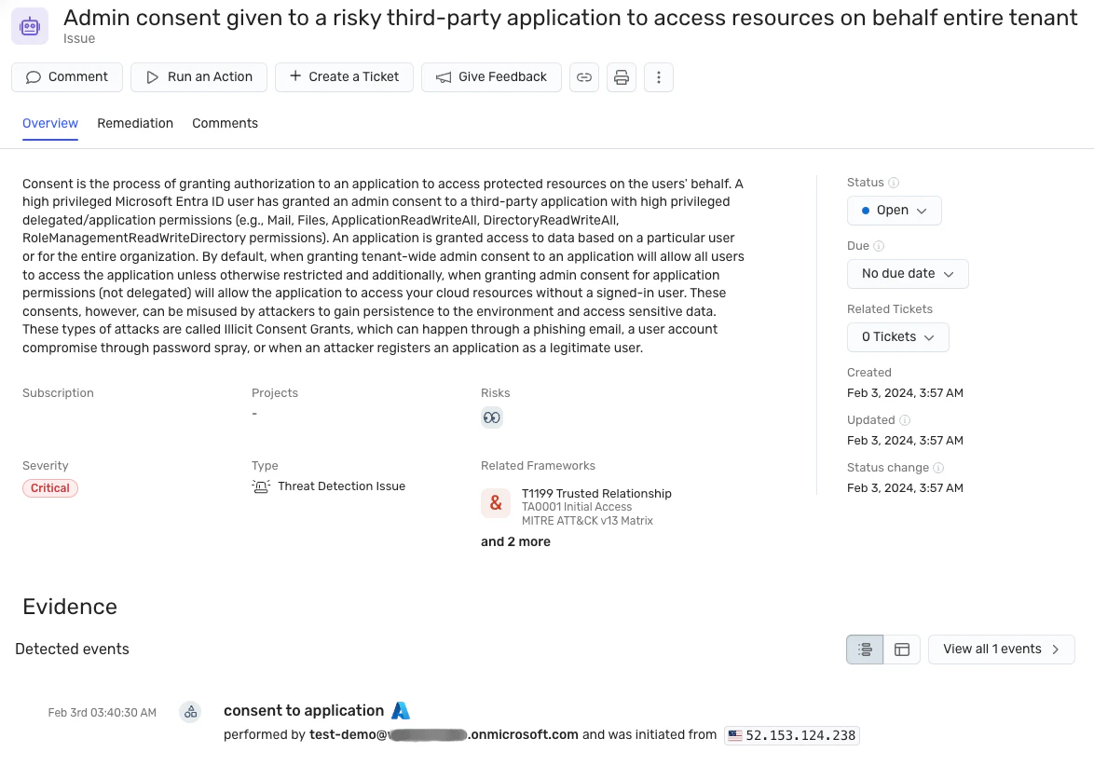The image size is (1094, 766).
Task: Click the IP address 52.153.124.238 chip
Action: coord(792,735)
